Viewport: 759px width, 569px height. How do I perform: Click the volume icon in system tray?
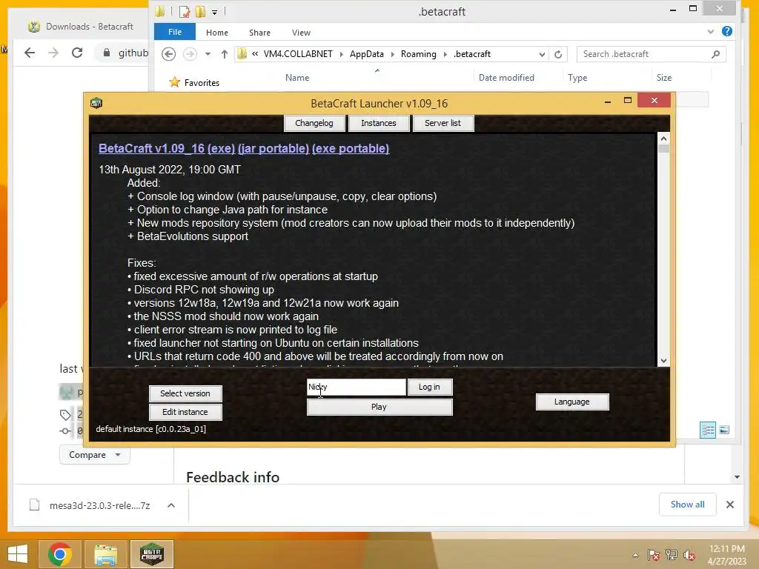point(689,555)
